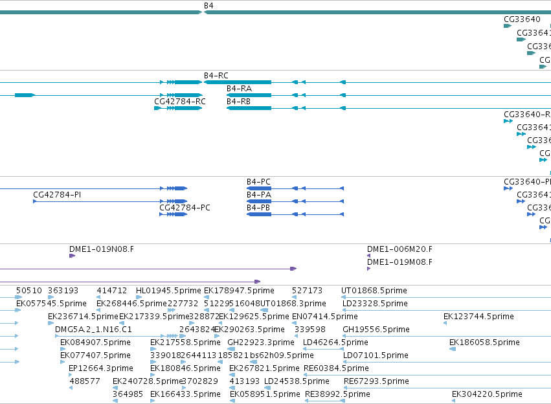Click DME1-019M08.F feature label

coord(399,262)
